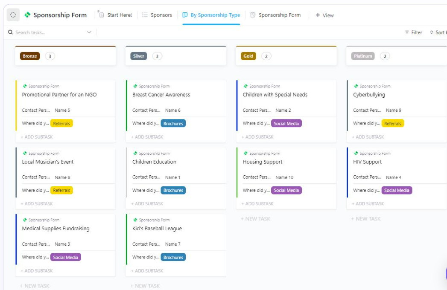447x290 pixels.
Task: Click Brochures tag on Breast Cancer Awareness card
Action: tap(173, 123)
